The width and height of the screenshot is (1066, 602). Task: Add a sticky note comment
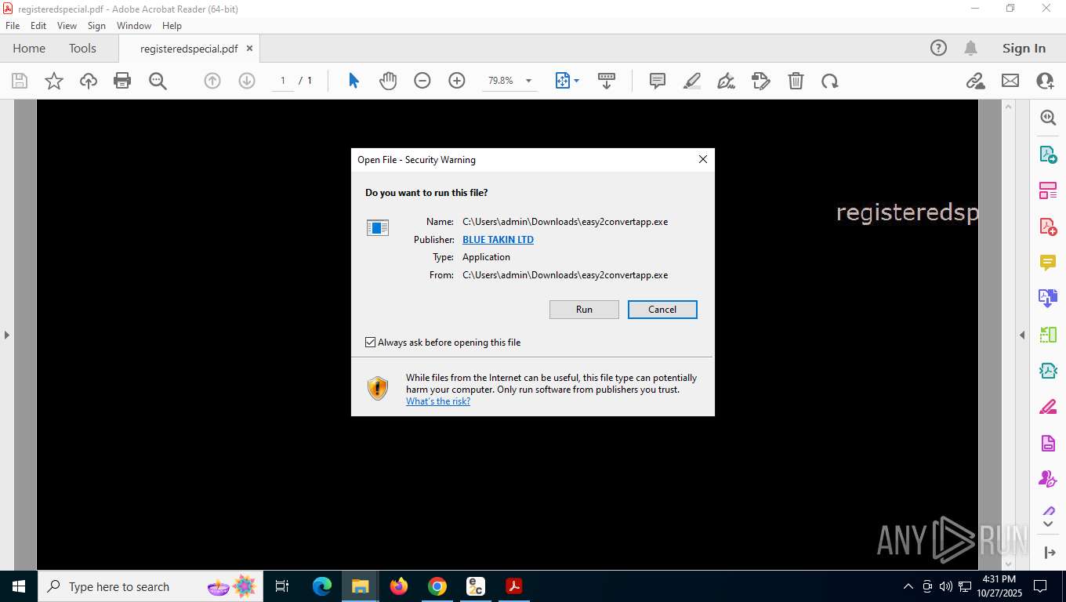point(658,81)
